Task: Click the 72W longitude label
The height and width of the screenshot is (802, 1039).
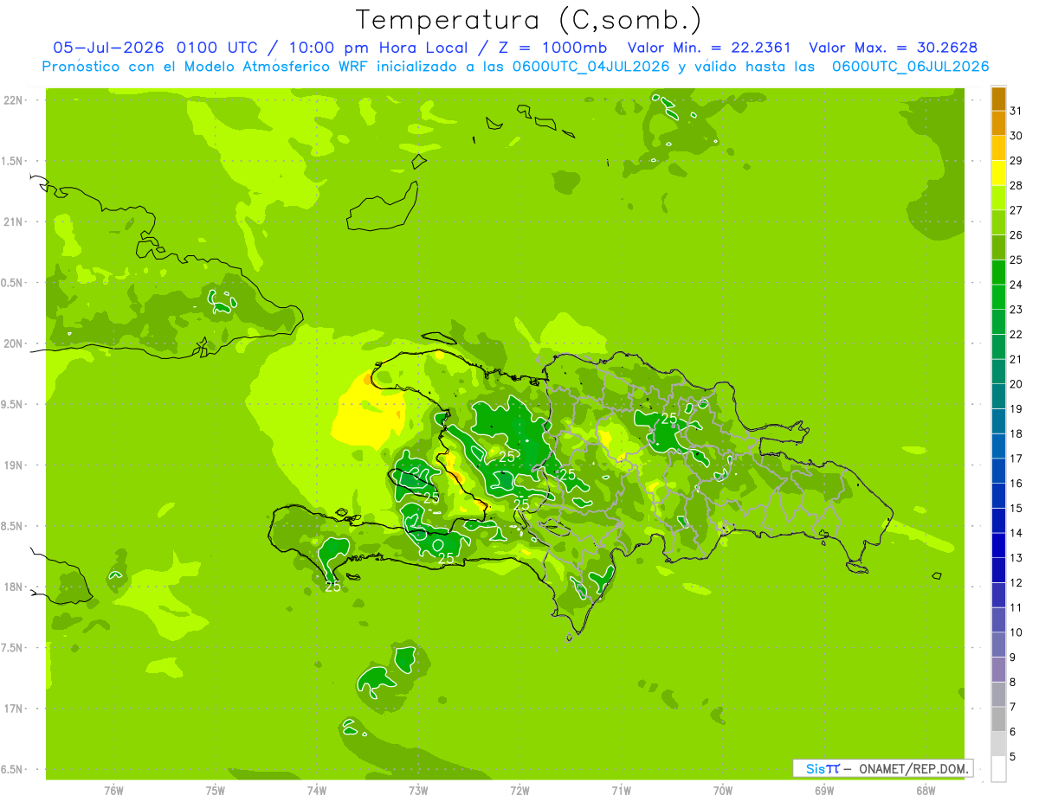Action: (x=519, y=791)
